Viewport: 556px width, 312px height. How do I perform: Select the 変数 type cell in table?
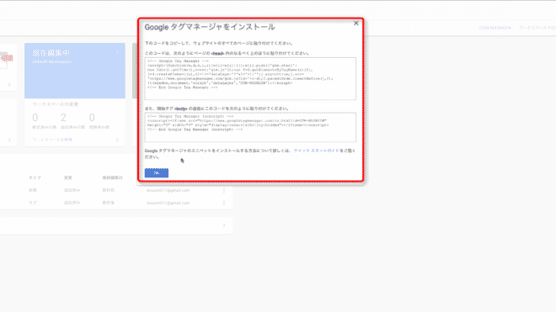click(x=33, y=190)
